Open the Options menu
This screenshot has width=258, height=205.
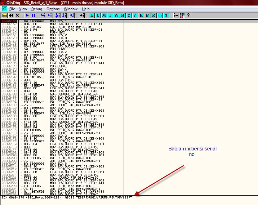[53, 9]
